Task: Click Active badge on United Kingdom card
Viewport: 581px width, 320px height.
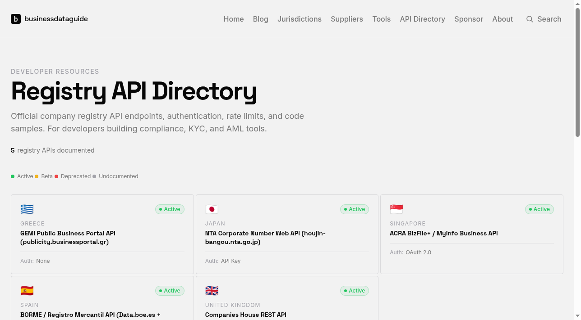Action: [355, 291]
